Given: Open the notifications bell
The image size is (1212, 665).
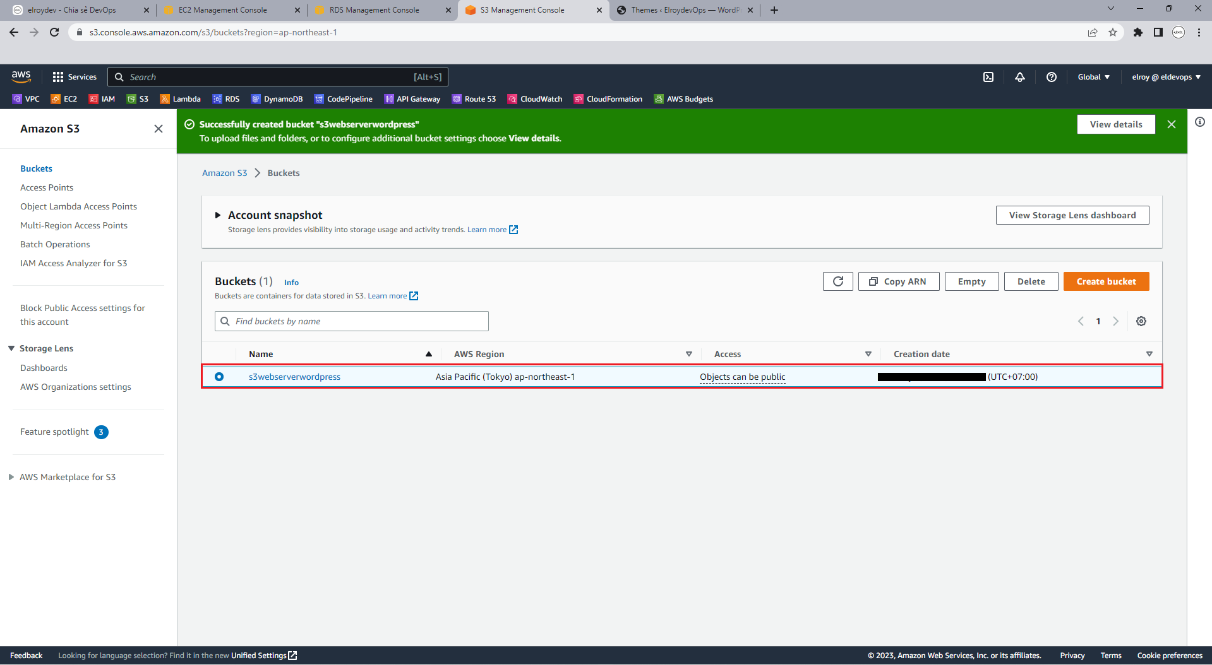Looking at the screenshot, I should pyautogui.click(x=1020, y=77).
